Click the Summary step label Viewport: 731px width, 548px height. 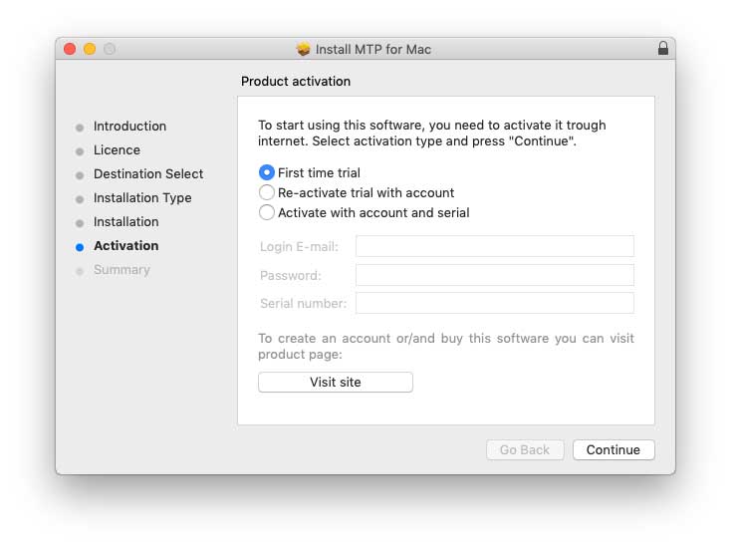(x=122, y=270)
